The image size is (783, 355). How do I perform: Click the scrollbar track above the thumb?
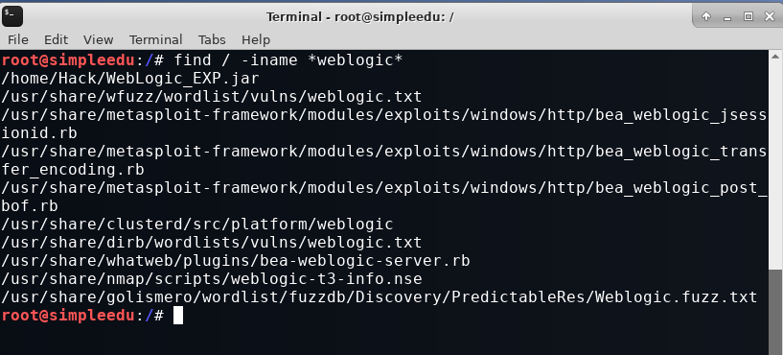[775, 165]
